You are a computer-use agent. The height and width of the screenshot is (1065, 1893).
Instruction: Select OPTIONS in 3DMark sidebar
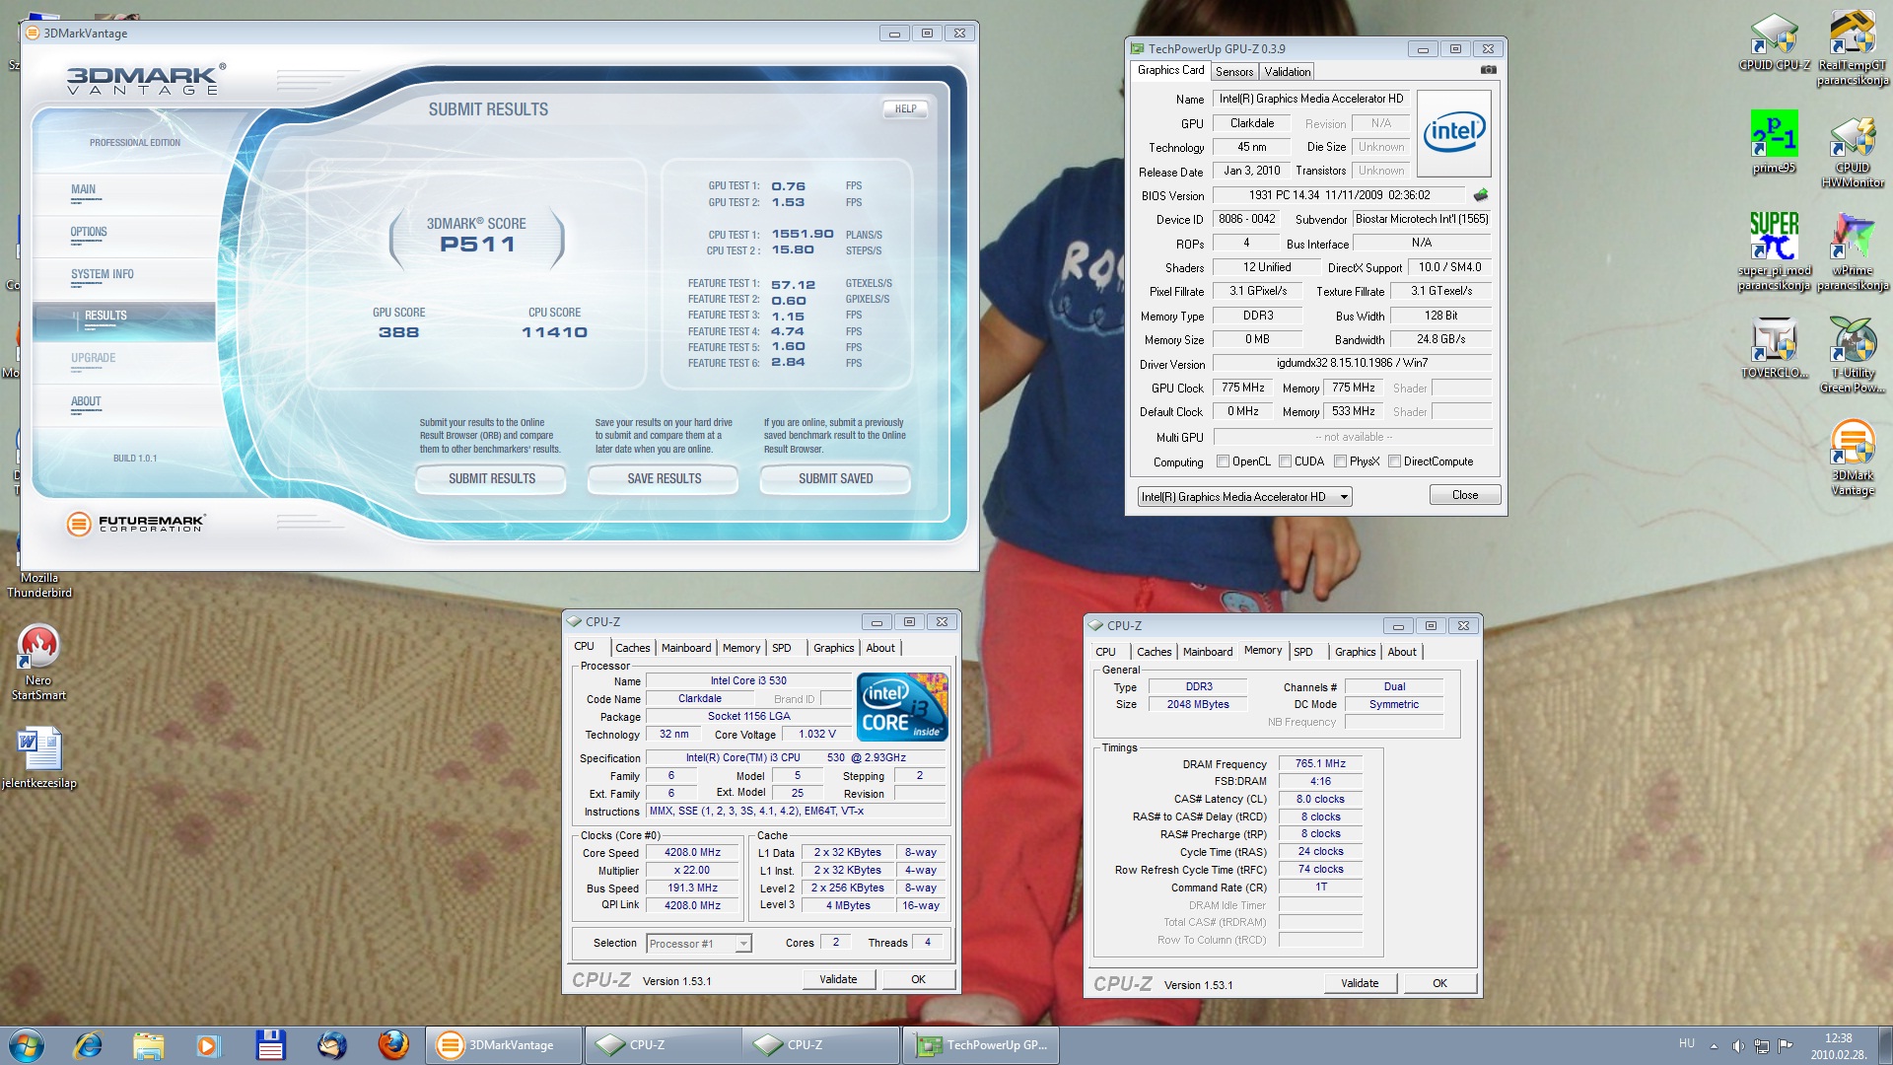tap(89, 232)
